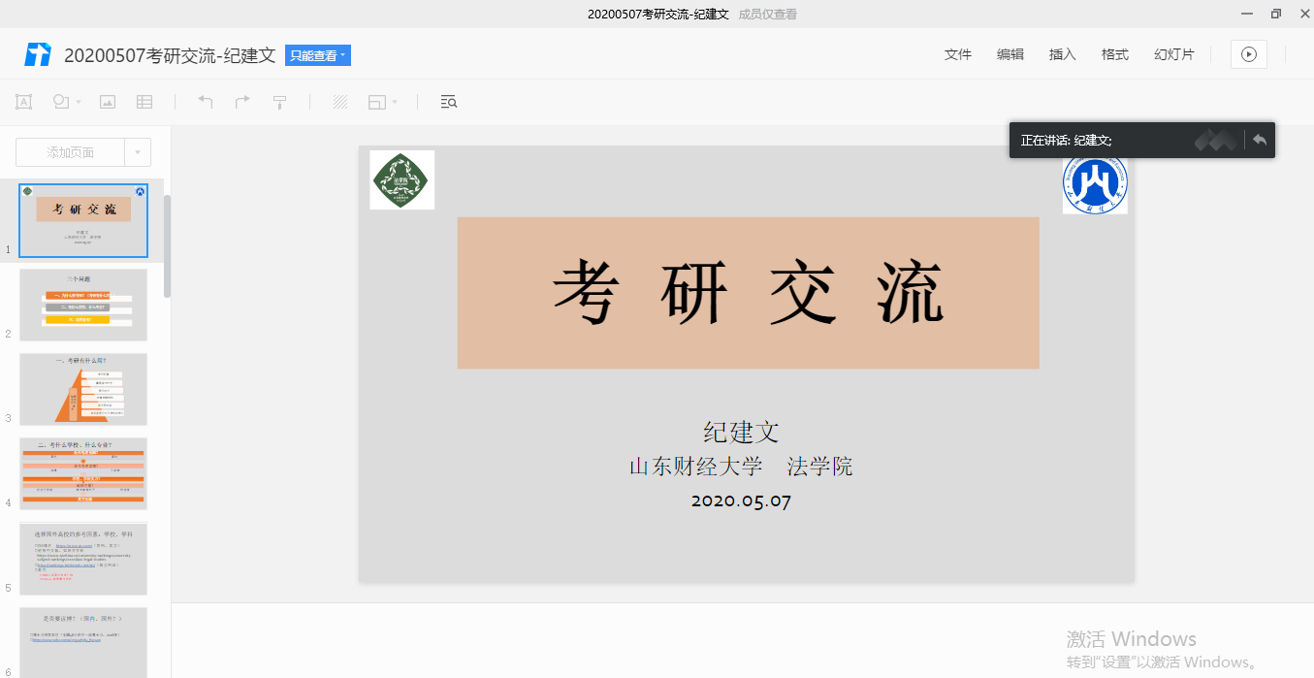Open the 幻灯片 menu
Viewport: 1314px width, 678px height.
point(1173,54)
